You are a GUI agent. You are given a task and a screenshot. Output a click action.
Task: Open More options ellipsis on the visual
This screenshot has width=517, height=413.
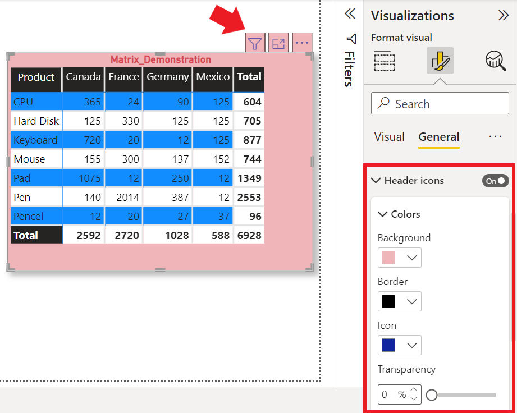302,43
